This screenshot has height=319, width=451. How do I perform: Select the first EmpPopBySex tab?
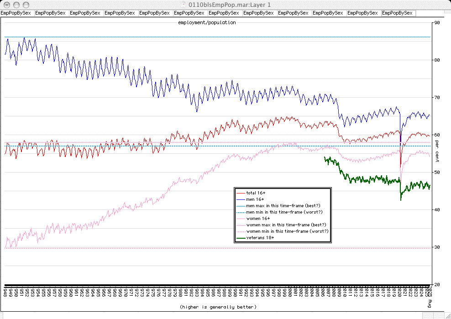pyautogui.click(x=17, y=13)
